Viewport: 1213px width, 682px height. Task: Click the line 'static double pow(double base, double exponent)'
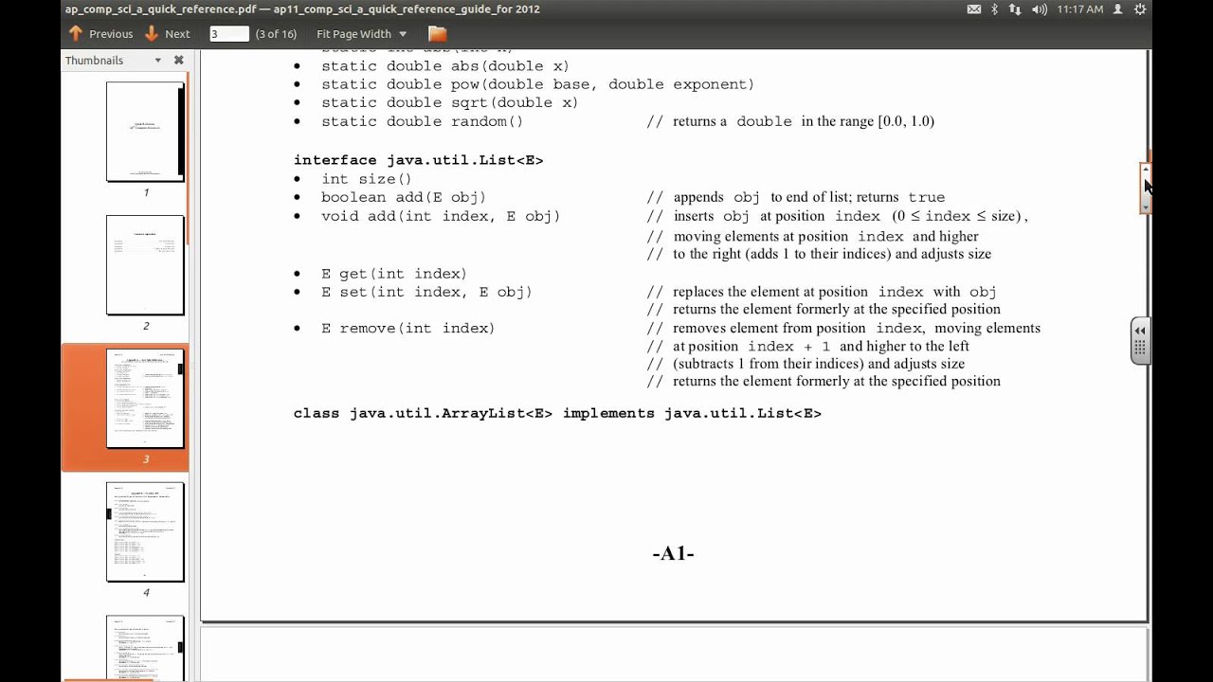537,84
